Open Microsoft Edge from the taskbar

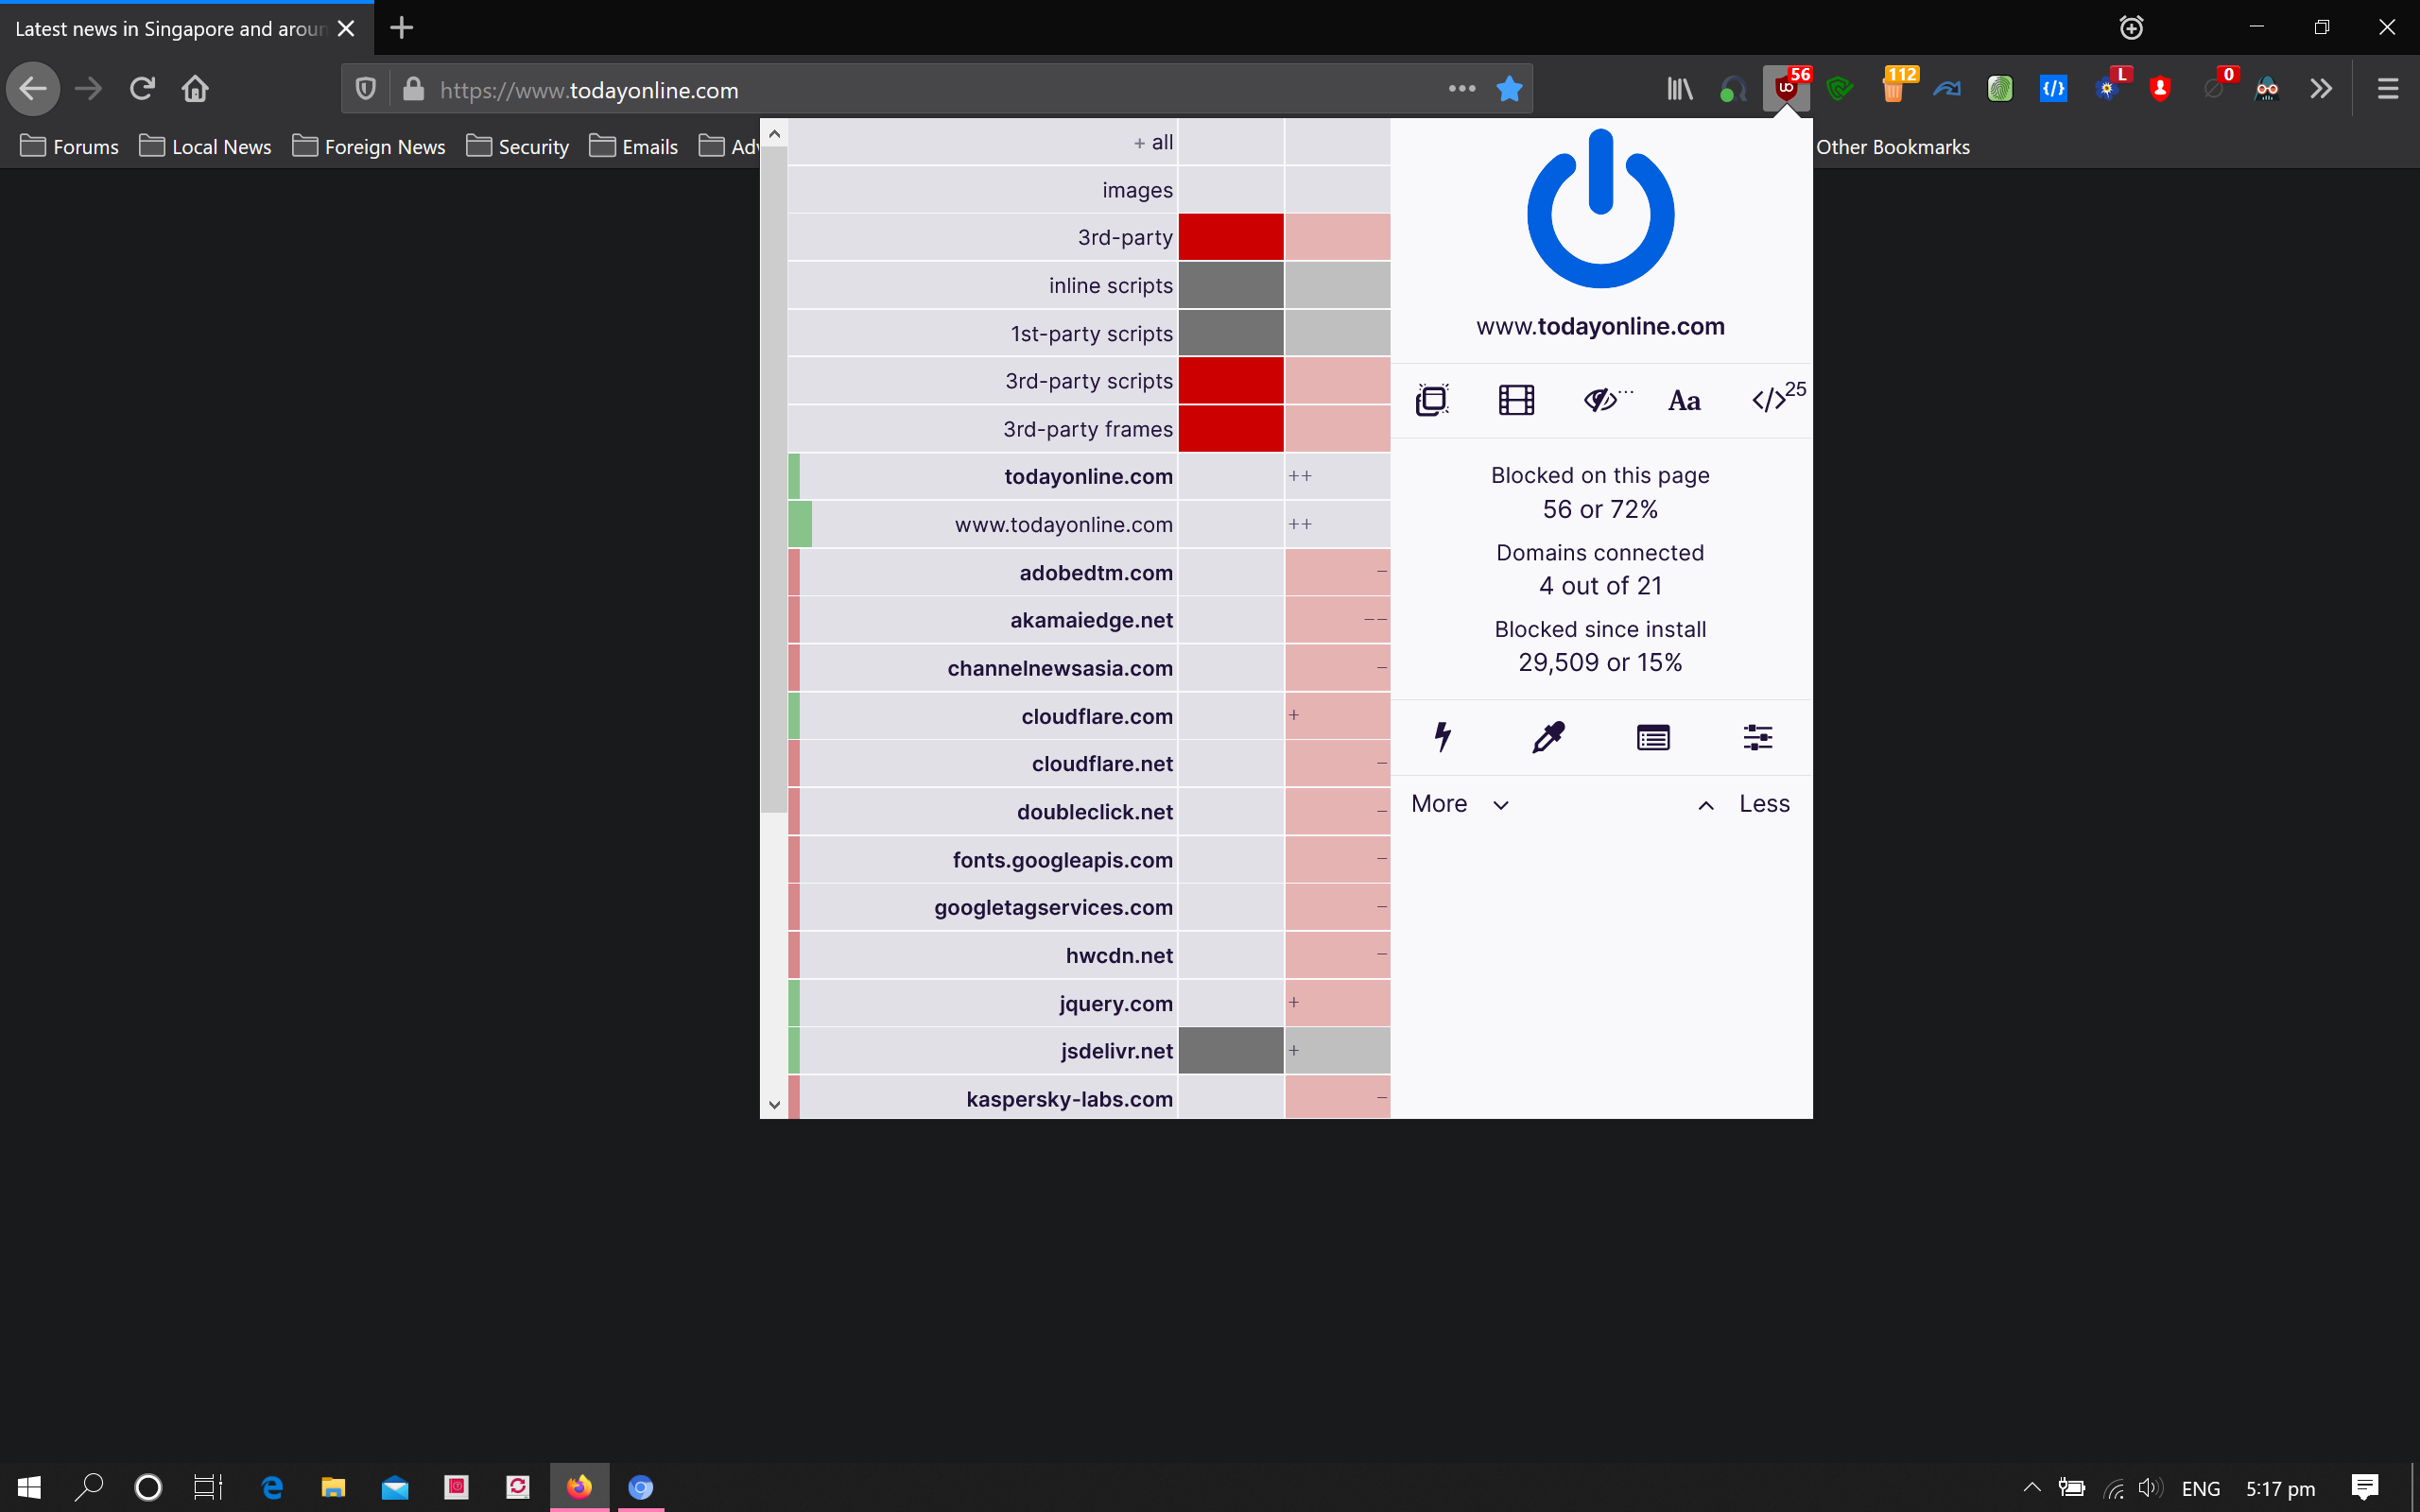click(x=271, y=1487)
